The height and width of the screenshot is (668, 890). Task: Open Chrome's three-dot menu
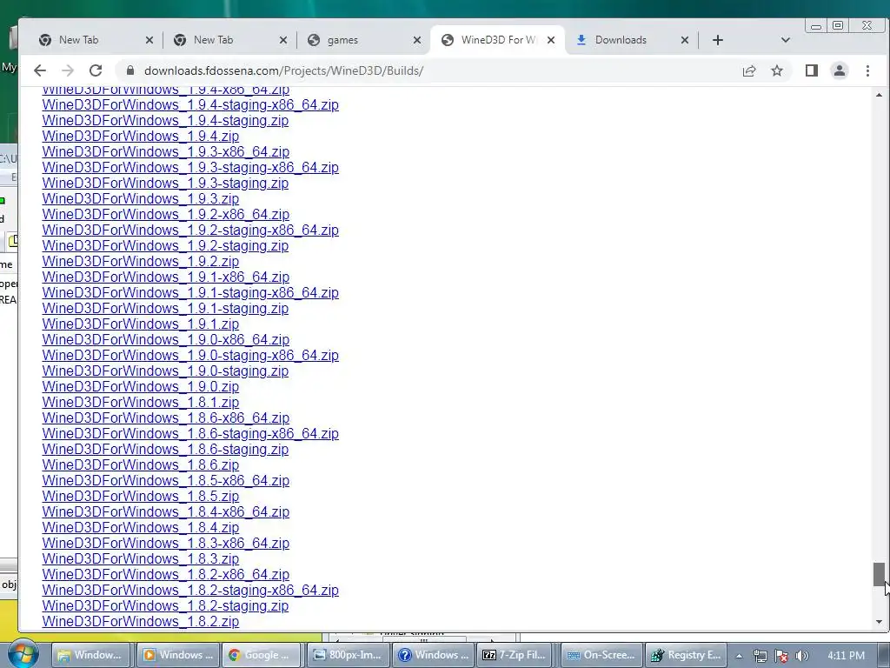(867, 70)
